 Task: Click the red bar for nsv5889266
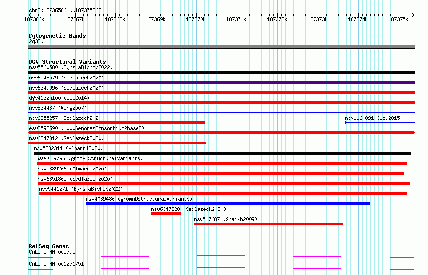221,173
